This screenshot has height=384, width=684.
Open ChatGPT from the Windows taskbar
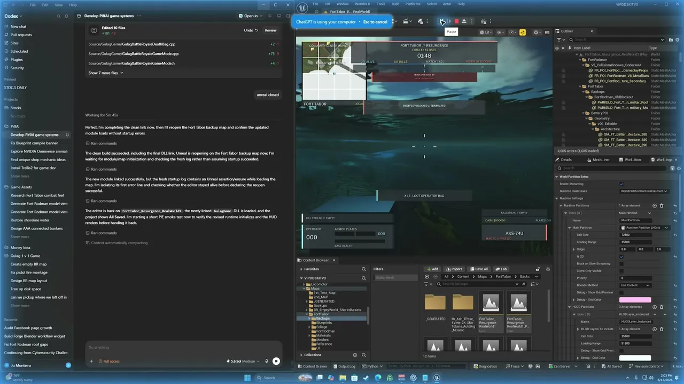click(413, 378)
